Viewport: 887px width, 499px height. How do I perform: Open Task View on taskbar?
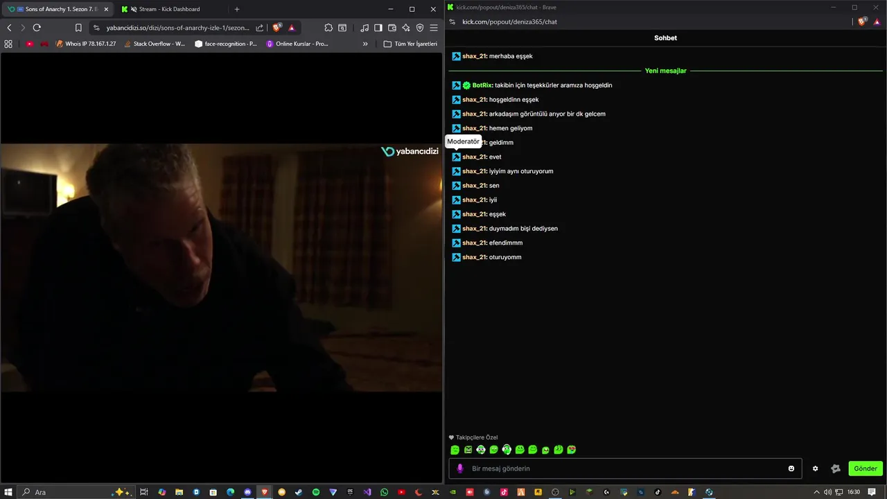coord(144,492)
